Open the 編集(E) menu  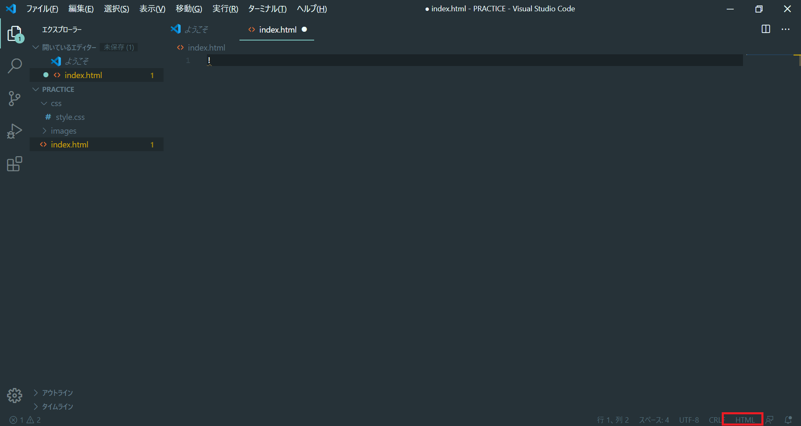[81, 9]
